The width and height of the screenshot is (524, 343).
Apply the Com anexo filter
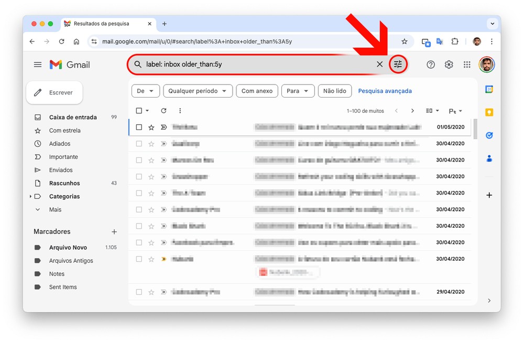tap(257, 91)
